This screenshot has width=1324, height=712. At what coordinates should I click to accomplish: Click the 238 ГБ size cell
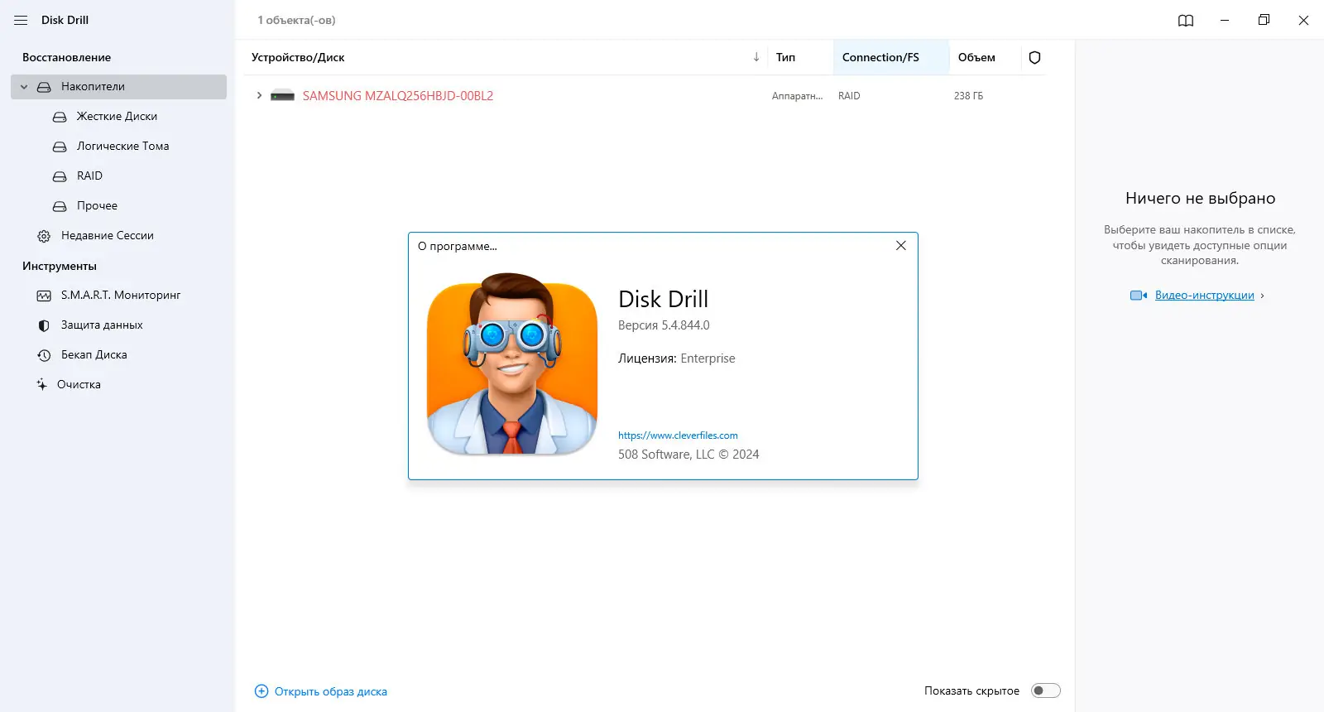[x=968, y=96]
